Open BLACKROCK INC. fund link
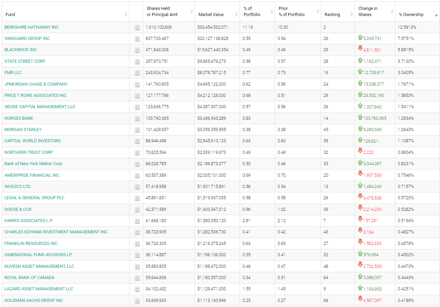 [x=21, y=49]
